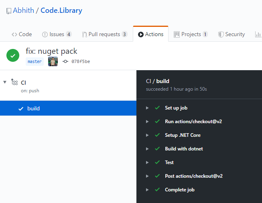Click the green workflow success status icon
Viewport: 262px width, 203px height.
point(13,56)
